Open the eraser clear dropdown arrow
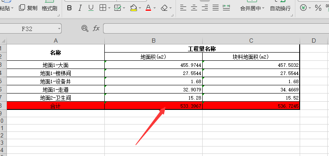 click(x=170, y=8)
